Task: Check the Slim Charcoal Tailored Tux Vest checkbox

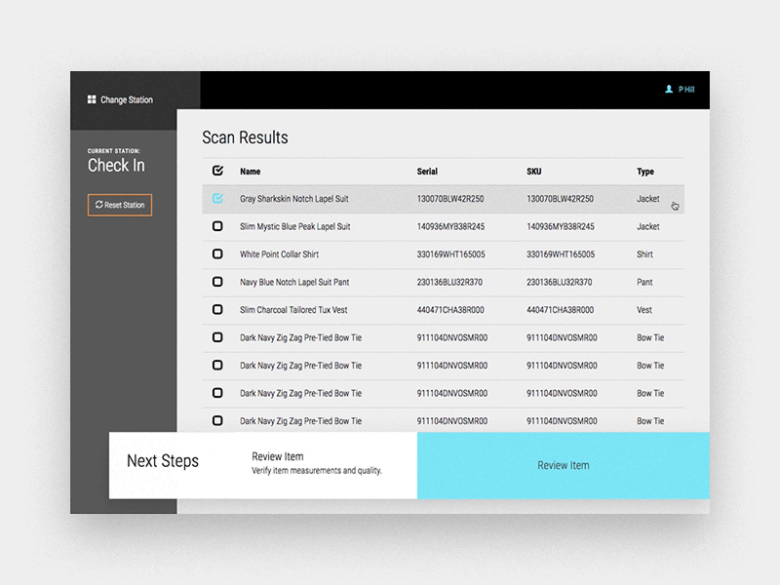Action: [217, 310]
